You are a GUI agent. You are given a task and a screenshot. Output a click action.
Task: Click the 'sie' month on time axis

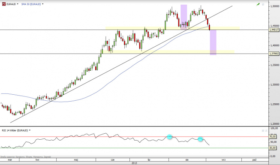click(x=187, y=159)
